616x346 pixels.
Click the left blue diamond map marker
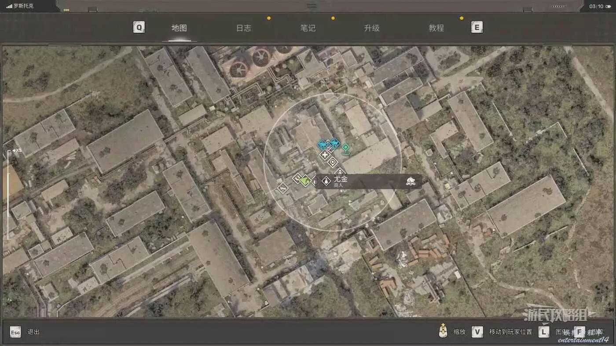(x=323, y=144)
